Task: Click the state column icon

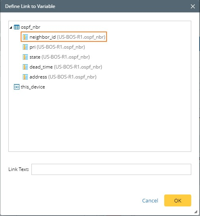Action: (x=25, y=57)
